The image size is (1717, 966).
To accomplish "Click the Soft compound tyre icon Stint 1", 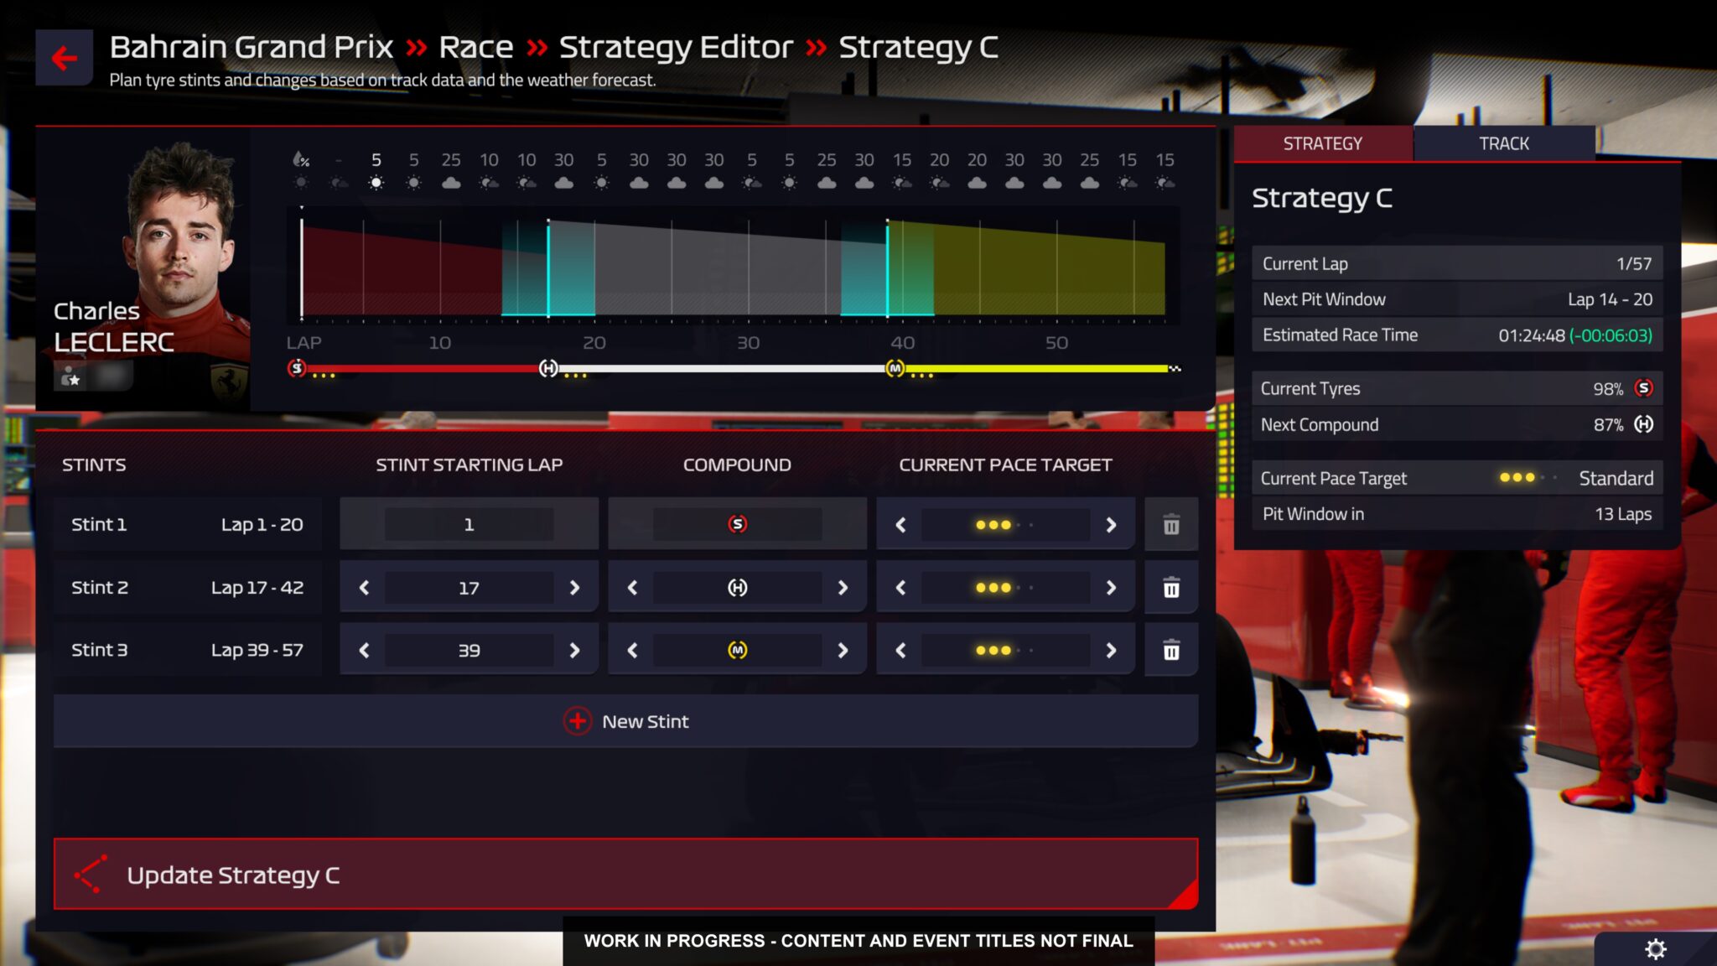I will pos(737,524).
